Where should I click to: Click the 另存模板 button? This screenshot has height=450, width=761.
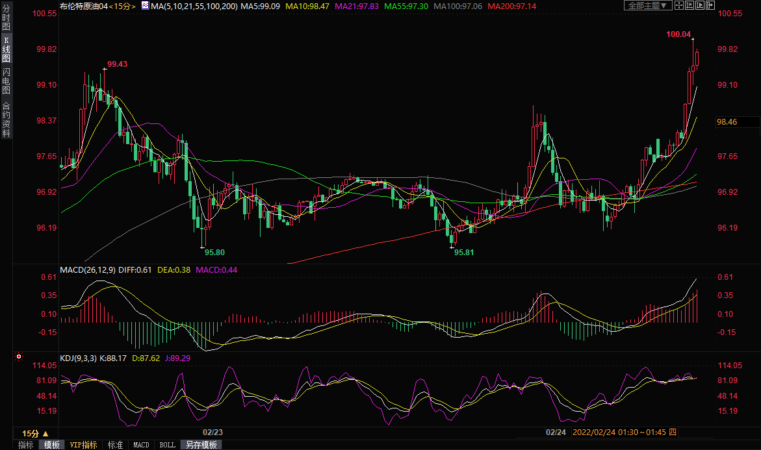pos(200,445)
